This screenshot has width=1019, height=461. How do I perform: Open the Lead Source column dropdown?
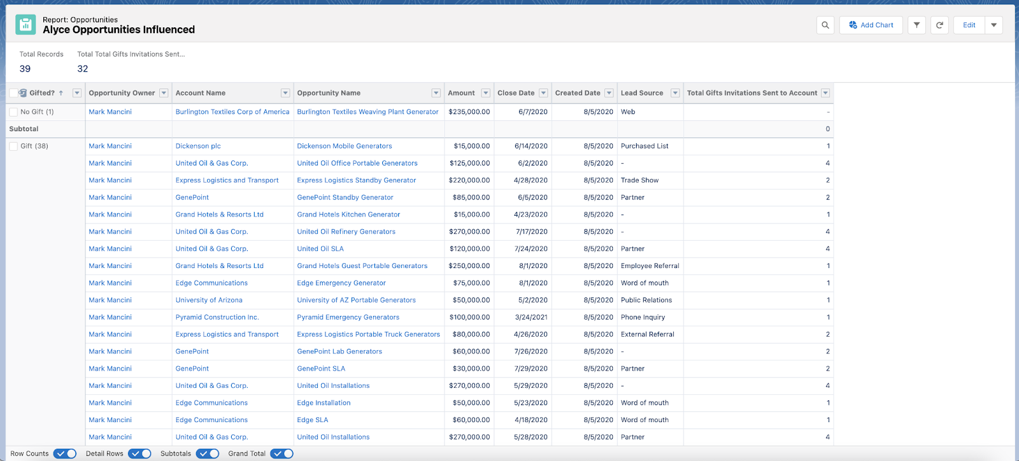675,93
